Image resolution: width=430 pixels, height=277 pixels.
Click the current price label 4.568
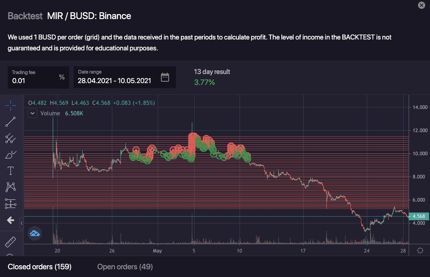pyautogui.click(x=419, y=216)
